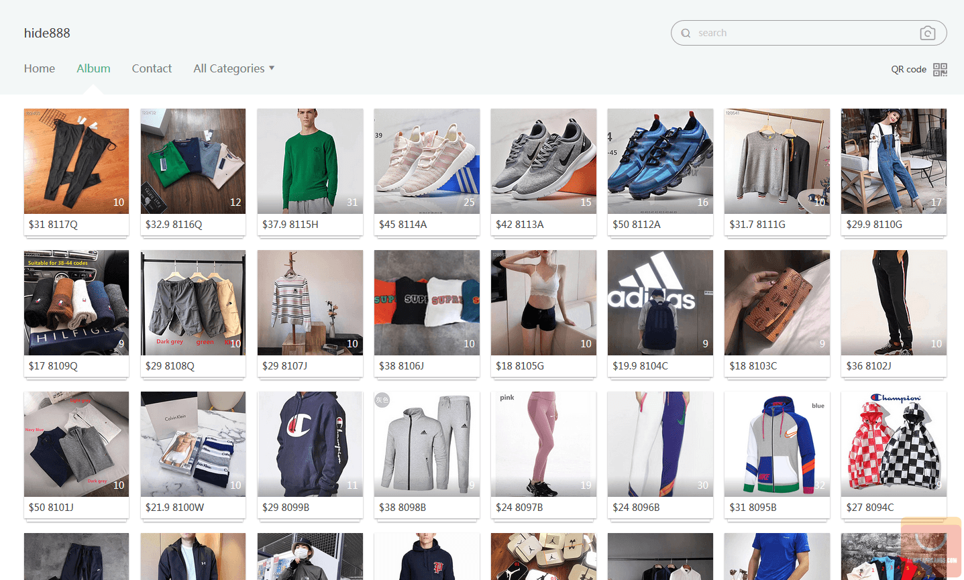Image resolution: width=964 pixels, height=580 pixels.
Task: Open pink Adidas sneakers thumbnail 8114A
Action: (x=427, y=161)
